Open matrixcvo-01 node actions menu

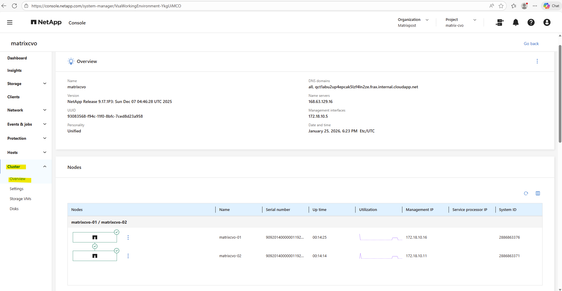[128, 237]
